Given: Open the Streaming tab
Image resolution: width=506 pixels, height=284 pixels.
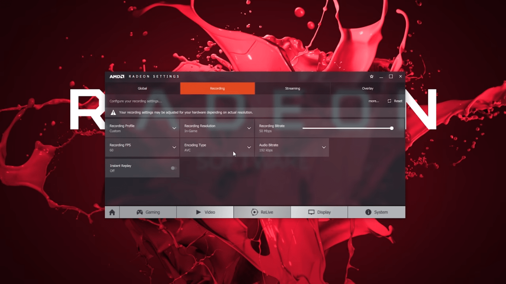Looking at the screenshot, I should 293,88.
